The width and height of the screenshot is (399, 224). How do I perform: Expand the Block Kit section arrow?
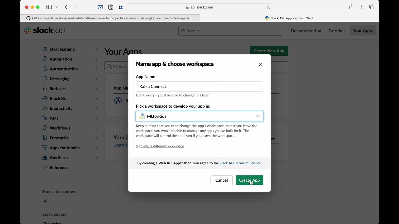coord(97,99)
